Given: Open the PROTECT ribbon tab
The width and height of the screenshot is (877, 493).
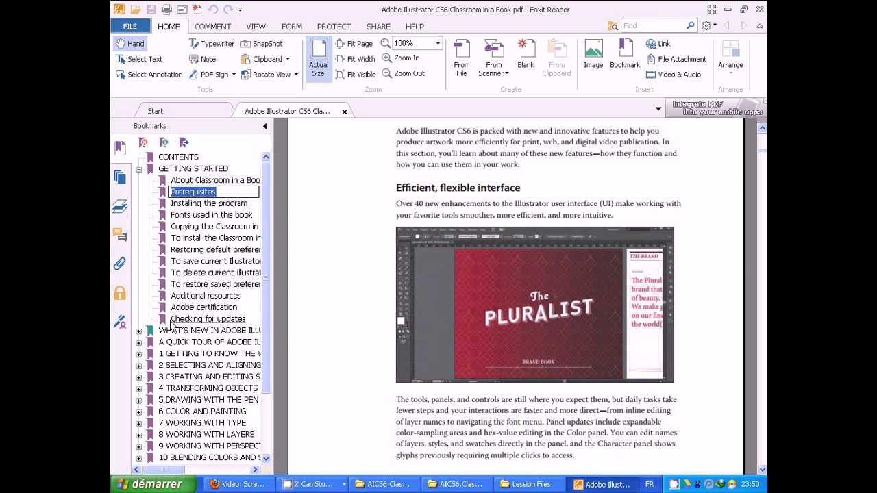Looking at the screenshot, I should (x=334, y=27).
